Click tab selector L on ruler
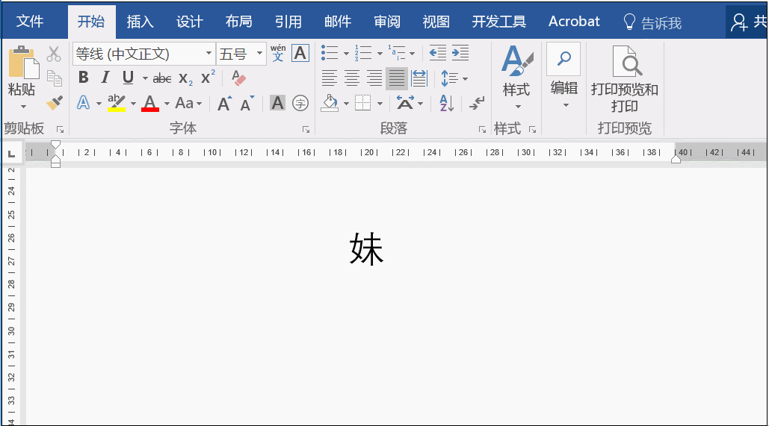 [x=12, y=154]
